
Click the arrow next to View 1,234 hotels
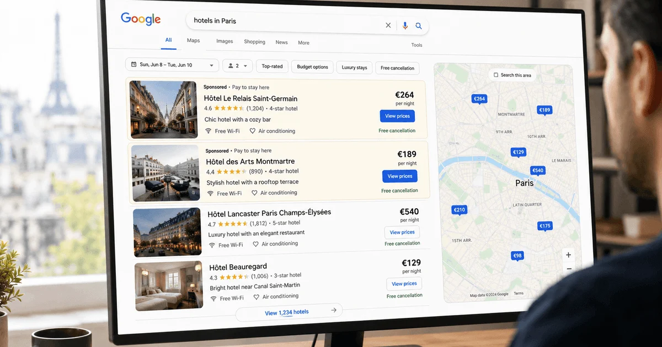(x=334, y=311)
